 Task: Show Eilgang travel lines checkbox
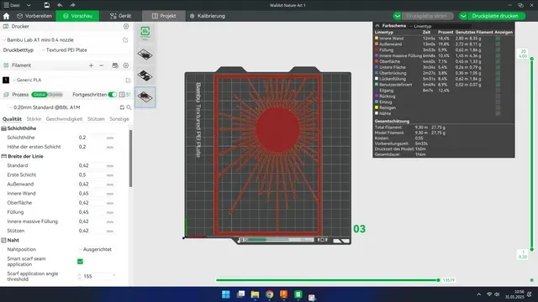498,91
